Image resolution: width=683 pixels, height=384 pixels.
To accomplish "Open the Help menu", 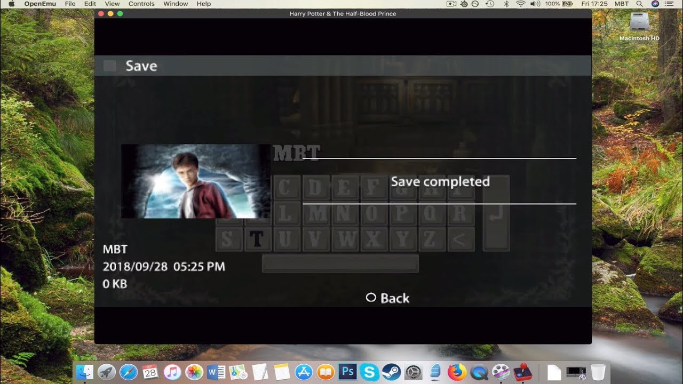I will (x=204, y=4).
